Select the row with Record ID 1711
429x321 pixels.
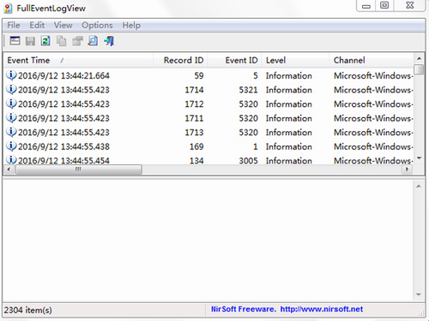click(x=208, y=118)
